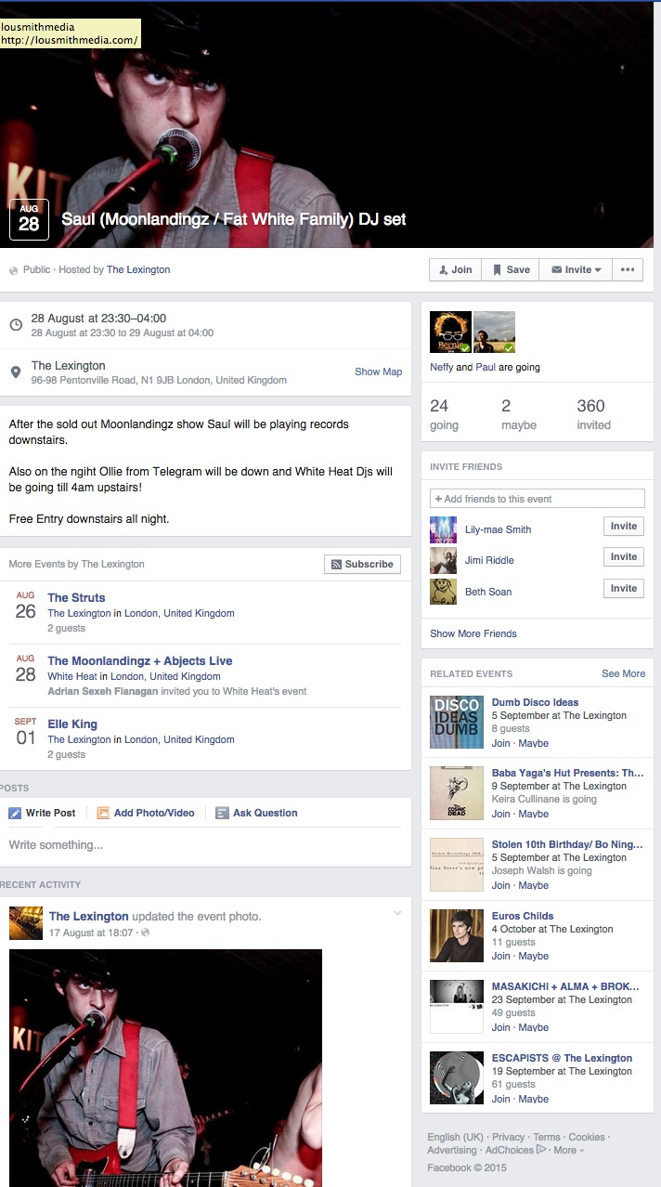
Task: Open The Lexington page avatar in recent activity
Action: [x=26, y=923]
